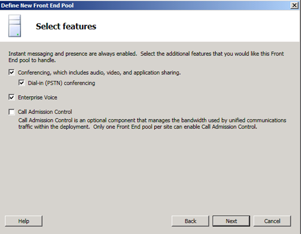Enable the Call Admission Control checkbox
The height and width of the screenshot is (234, 301).
(x=11, y=112)
